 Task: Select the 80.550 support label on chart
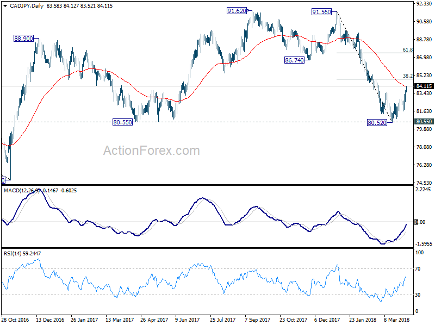click(123, 122)
